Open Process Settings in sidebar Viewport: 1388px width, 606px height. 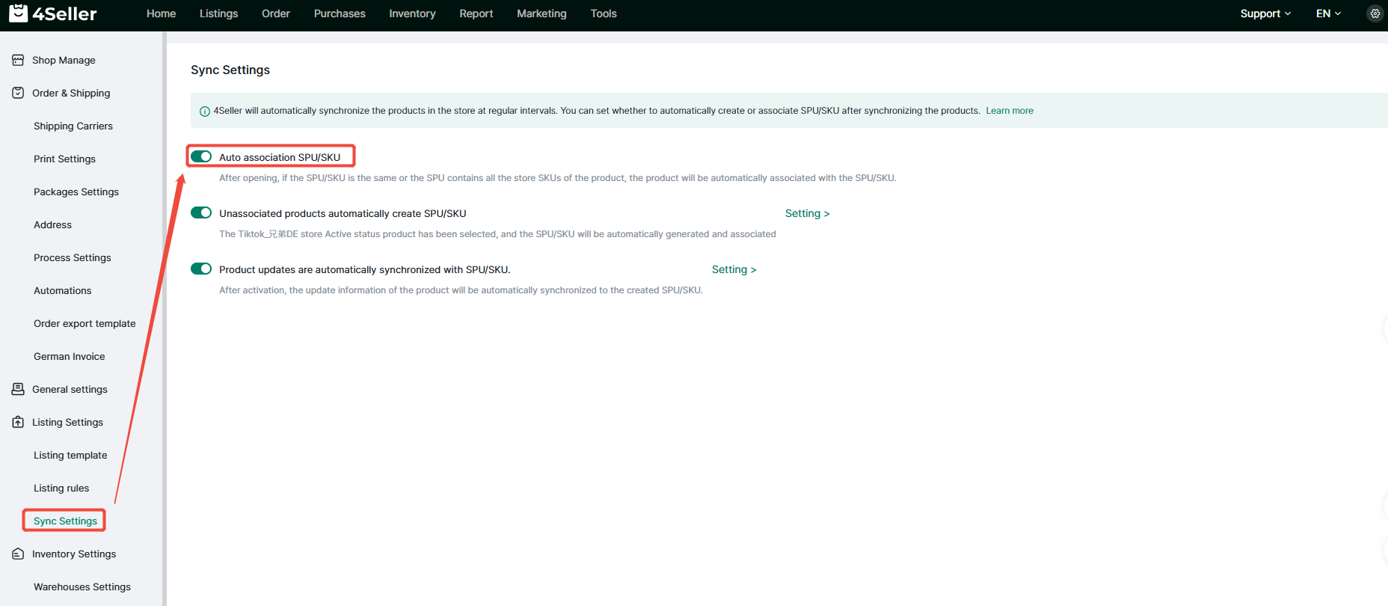coord(73,257)
